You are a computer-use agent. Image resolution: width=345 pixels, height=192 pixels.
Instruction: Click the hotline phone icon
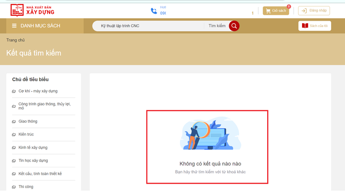coord(154,11)
